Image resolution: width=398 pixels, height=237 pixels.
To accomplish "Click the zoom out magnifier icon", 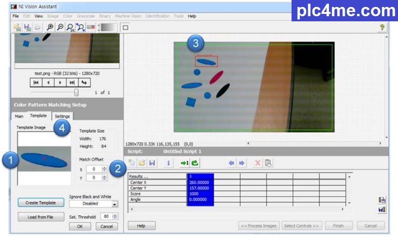I will (60, 28).
